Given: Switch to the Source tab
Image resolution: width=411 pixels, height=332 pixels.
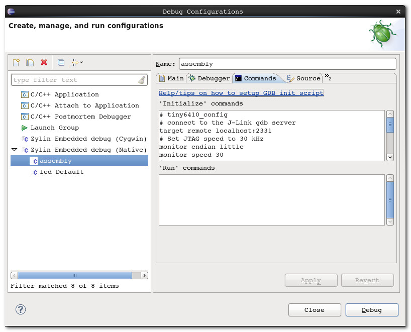Looking at the screenshot, I should 303,78.
